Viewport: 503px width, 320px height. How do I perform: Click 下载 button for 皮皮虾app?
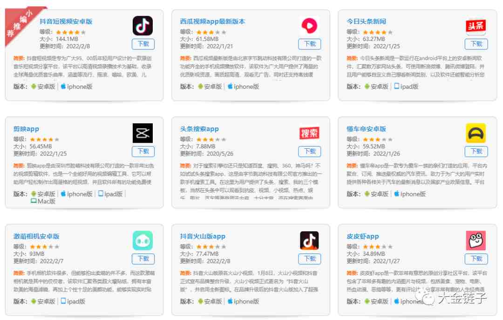pos(476,259)
